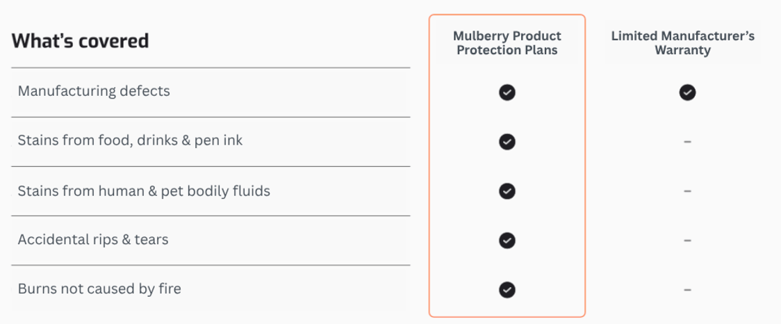Click warranty dash for bodily fluids stains
The image size is (781, 324).
(x=687, y=191)
